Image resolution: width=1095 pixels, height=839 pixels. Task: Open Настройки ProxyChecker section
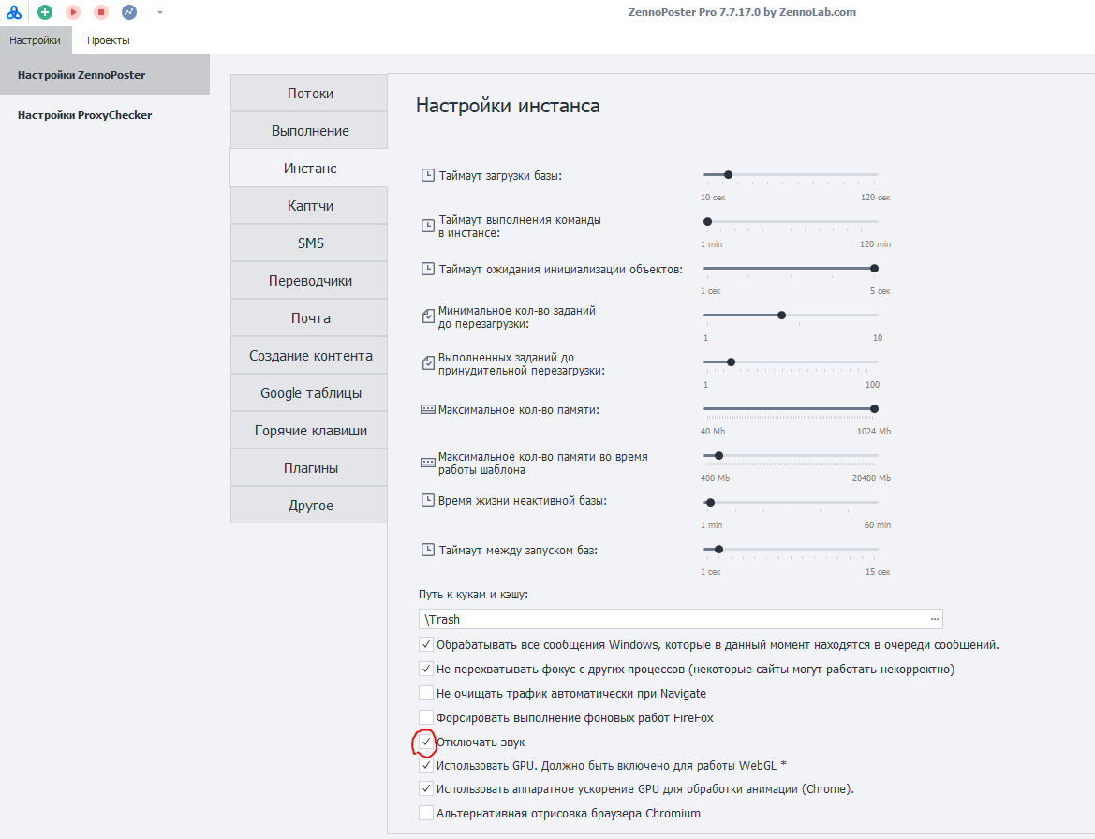(x=84, y=115)
